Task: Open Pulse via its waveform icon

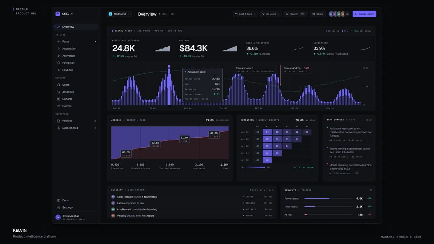Action: coord(59,42)
